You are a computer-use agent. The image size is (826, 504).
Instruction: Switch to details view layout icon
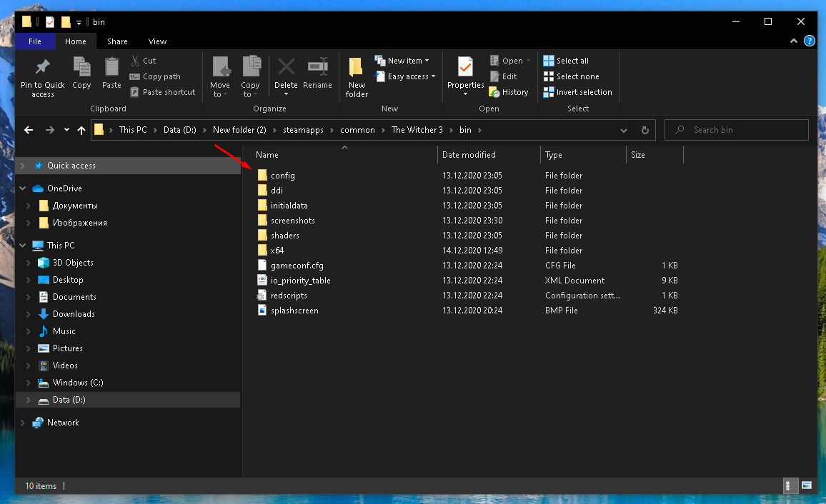[791, 485]
